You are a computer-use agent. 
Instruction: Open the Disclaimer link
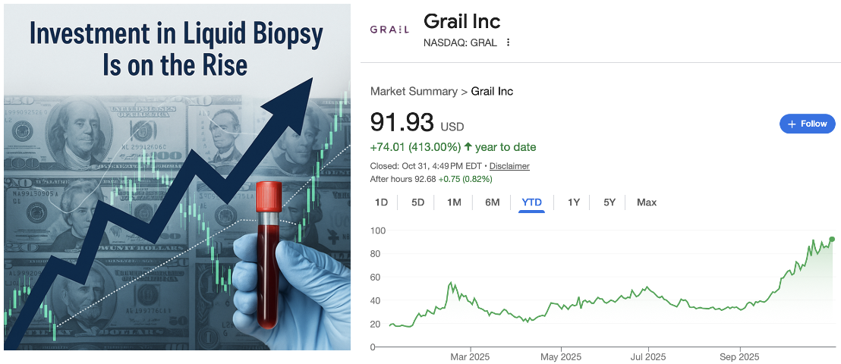(x=509, y=166)
